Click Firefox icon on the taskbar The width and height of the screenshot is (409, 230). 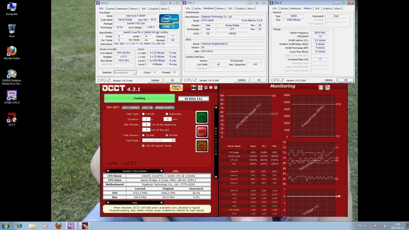58,226
